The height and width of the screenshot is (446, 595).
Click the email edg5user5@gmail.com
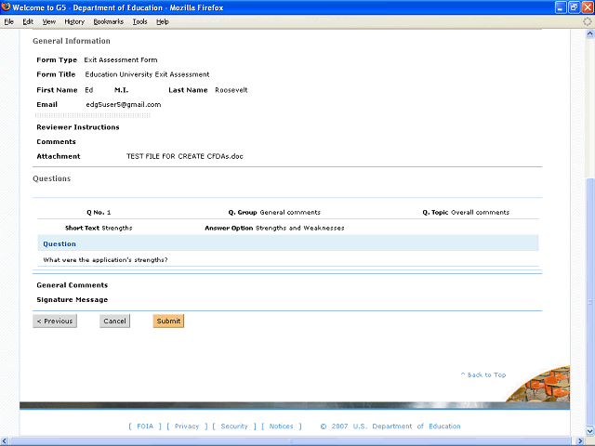pyautogui.click(x=124, y=104)
